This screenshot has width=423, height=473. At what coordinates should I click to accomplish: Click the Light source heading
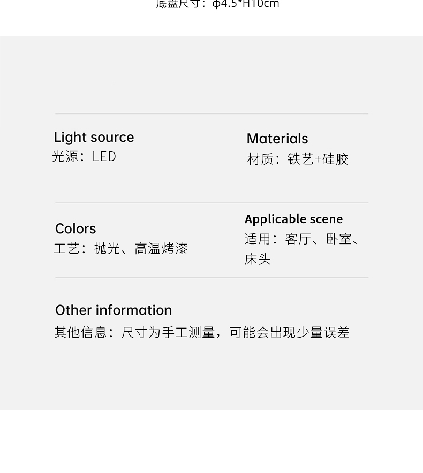tap(94, 138)
